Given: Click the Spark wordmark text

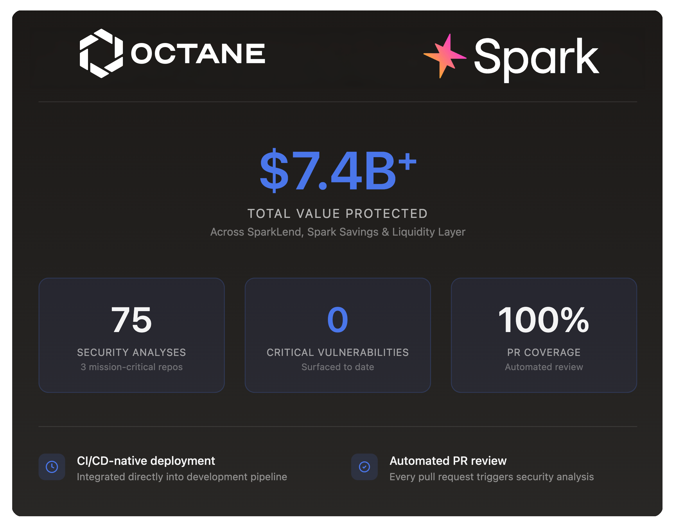Looking at the screenshot, I should pyautogui.click(x=536, y=57).
